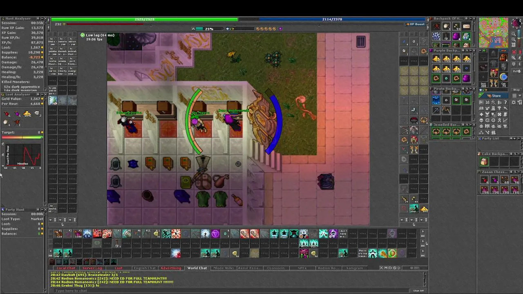Click the 'hi venore yes' hotkey button

[63, 42]
